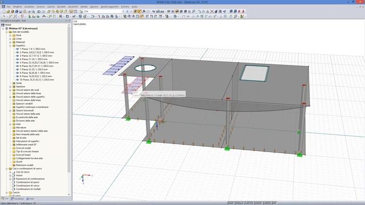Select surface 10: Piana in tree
The height and width of the screenshot is (205, 365).
(36, 80)
